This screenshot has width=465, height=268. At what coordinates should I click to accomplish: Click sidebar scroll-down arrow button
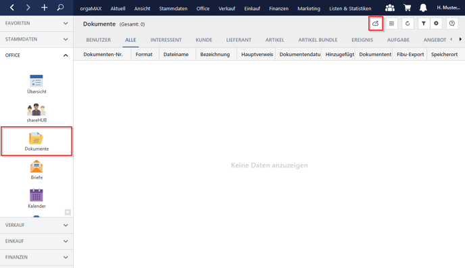coord(68,212)
